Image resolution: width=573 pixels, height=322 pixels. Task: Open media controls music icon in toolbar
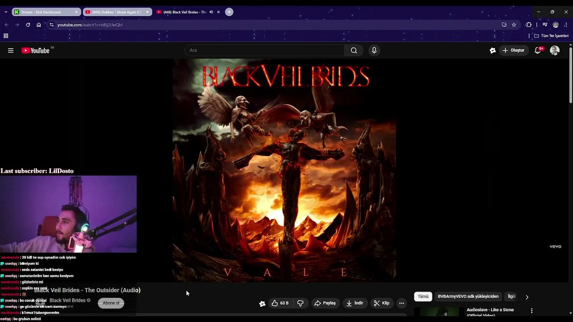tap(545, 25)
